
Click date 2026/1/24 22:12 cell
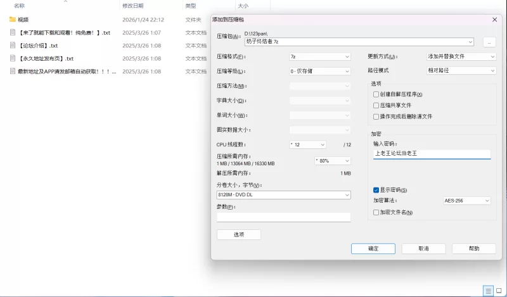tap(143, 20)
